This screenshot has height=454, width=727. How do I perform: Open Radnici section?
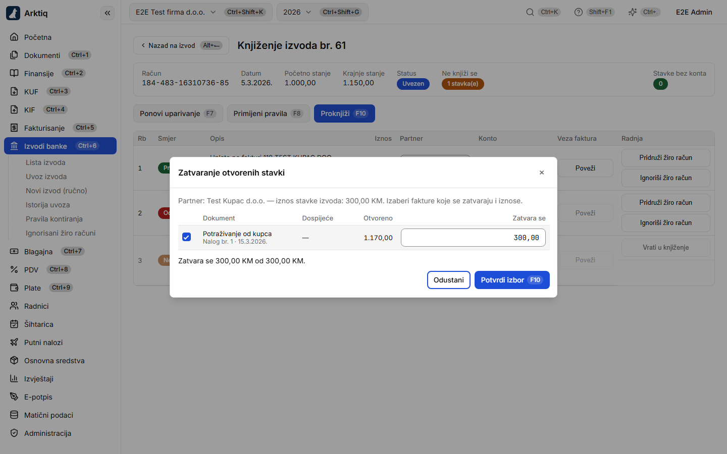point(60,306)
